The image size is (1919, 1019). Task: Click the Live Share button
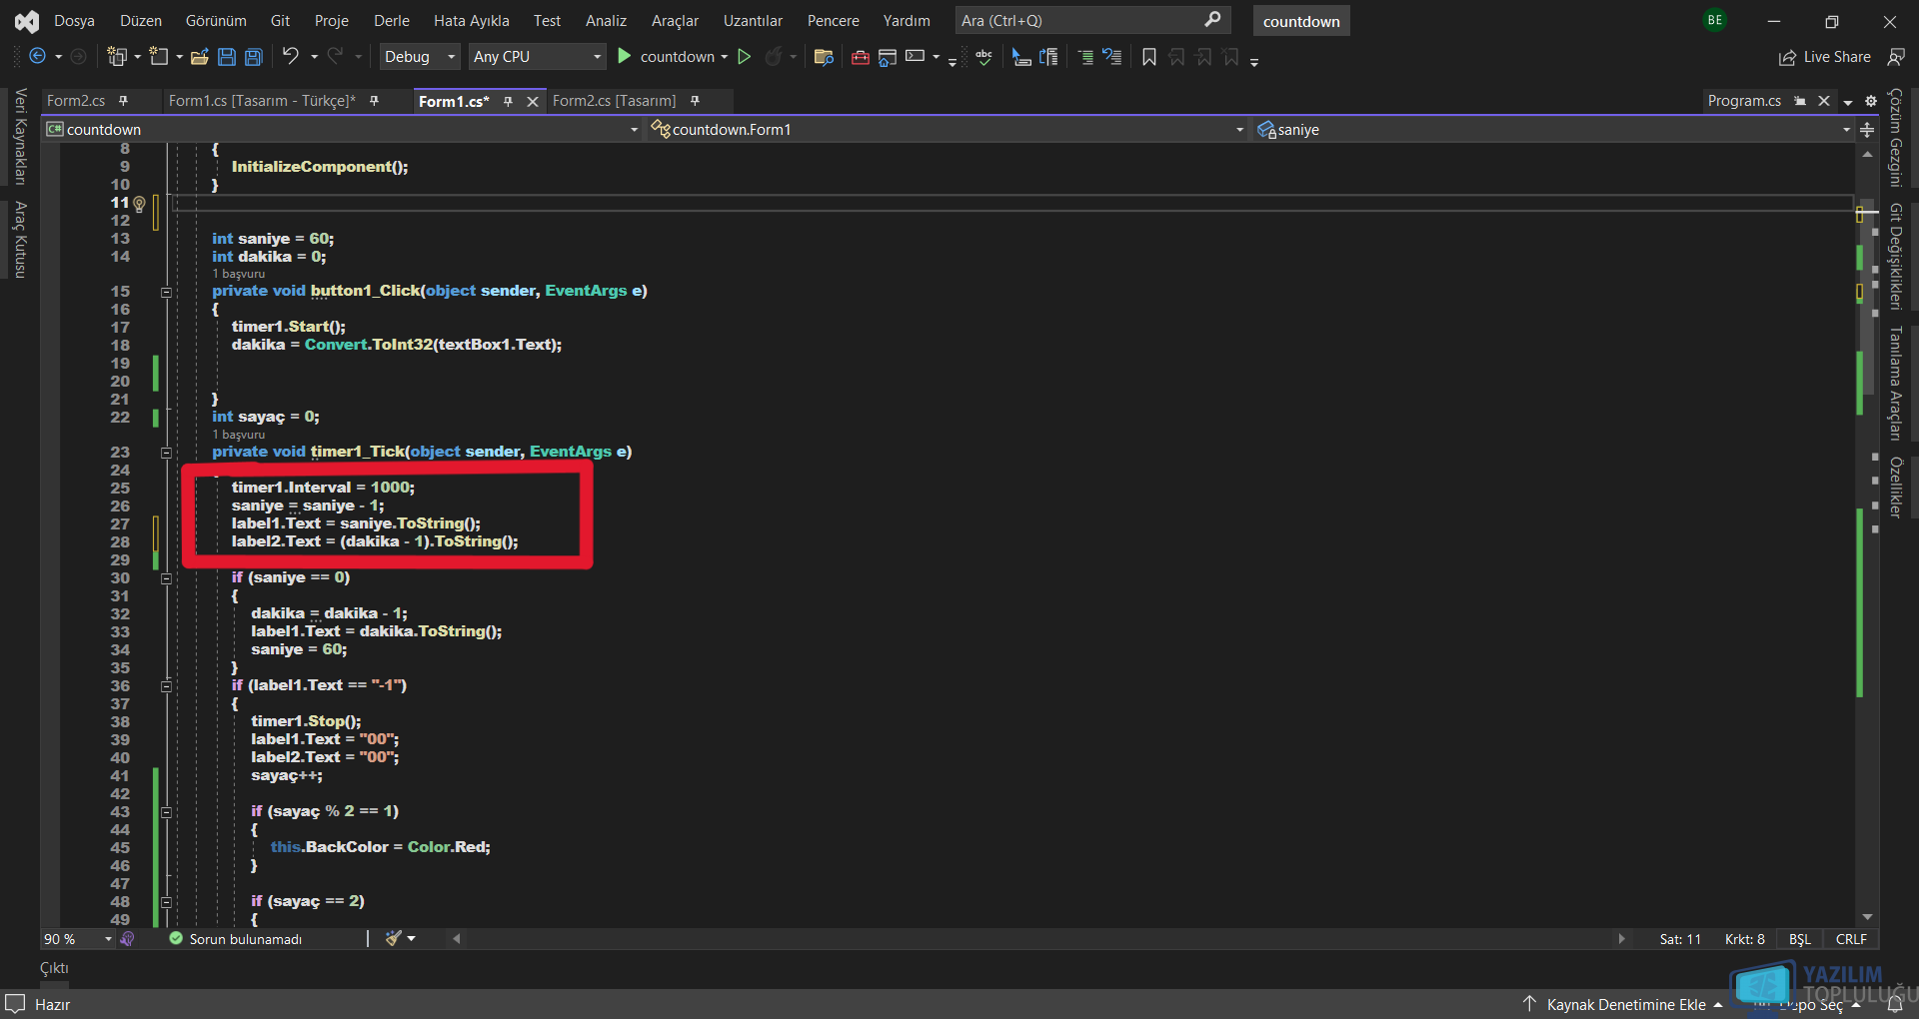[1824, 57]
